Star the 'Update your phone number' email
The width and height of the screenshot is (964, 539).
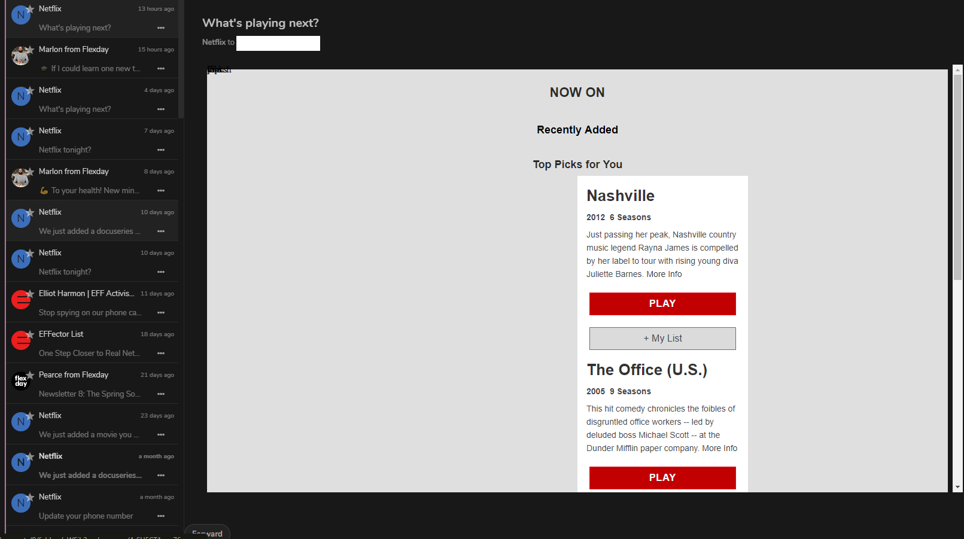[x=30, y=497]
